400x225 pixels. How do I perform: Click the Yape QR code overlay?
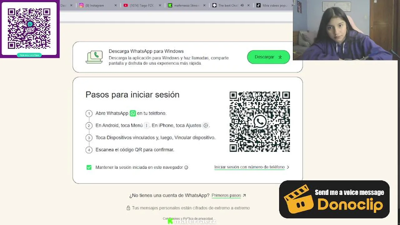coord(29,28)
